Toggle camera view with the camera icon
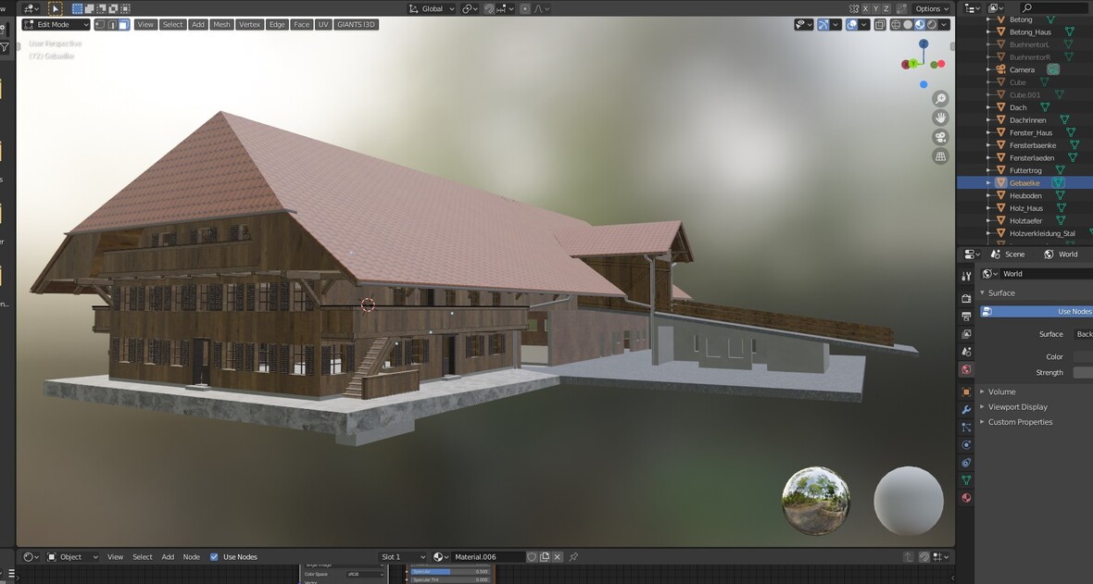1093x584 pixels. (940, 137)
